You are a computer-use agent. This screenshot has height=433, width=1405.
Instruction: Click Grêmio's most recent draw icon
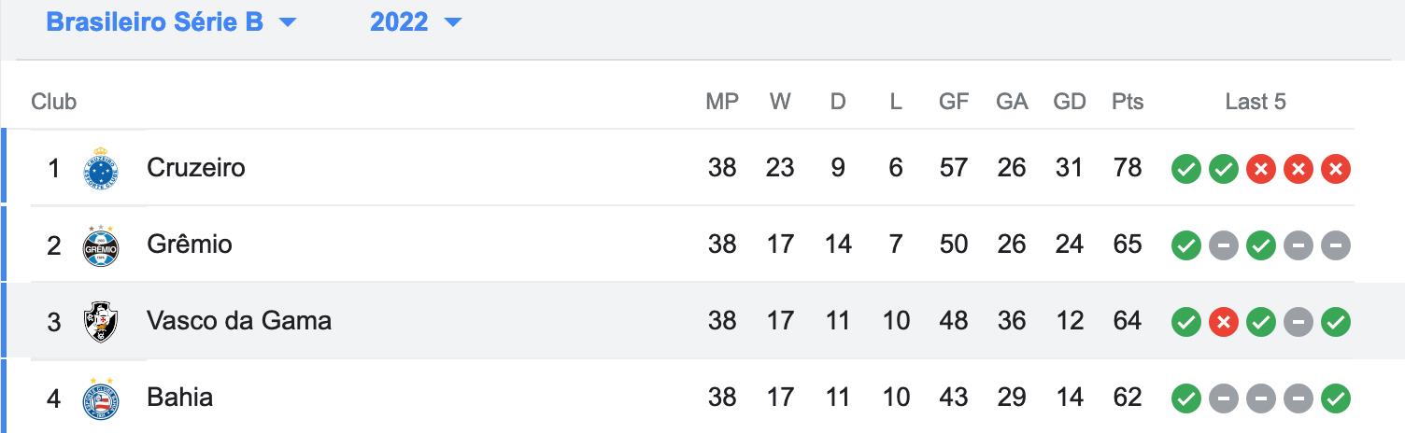point(1336,245)
